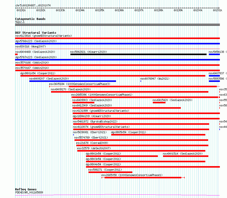The height and width of the screenshot is (198, 227).
Task: Click the 60193k ruler tick label
Action: [60, 10]
